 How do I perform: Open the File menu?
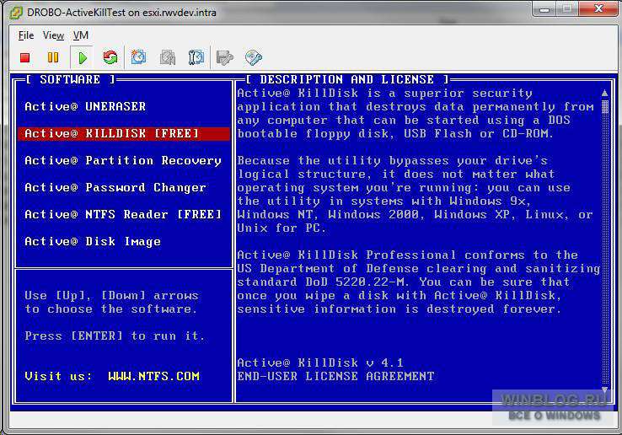pyautogui.click(x=26, y=35)
